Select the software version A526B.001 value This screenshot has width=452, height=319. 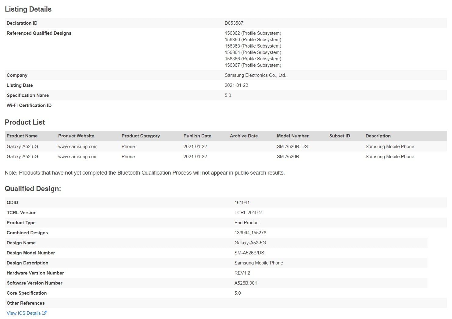[x=246, y=283]
